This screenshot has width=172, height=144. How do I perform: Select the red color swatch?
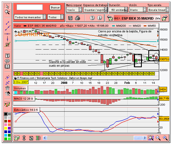pyautogui.click(x=9, y=121)
